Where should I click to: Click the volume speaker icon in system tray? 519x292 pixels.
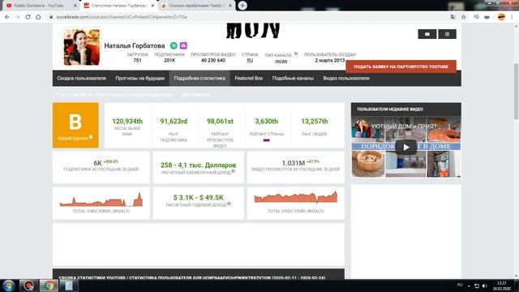point(485,286)
